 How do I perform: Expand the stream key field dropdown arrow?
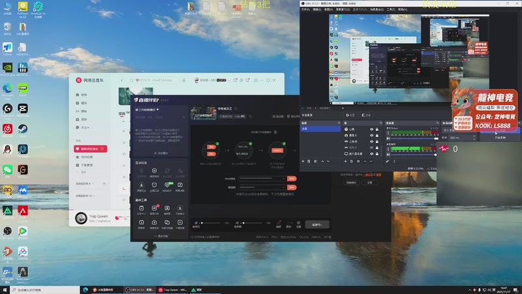(284, 188)
